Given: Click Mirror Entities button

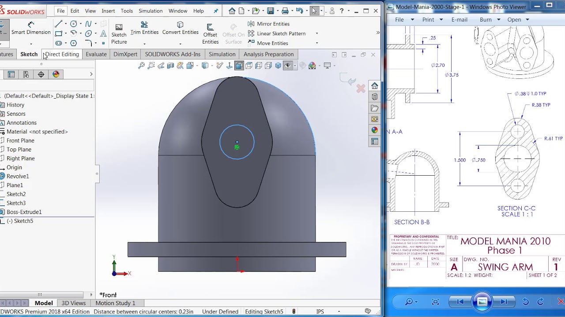Looking at the screenshot, I should (269, 24).
